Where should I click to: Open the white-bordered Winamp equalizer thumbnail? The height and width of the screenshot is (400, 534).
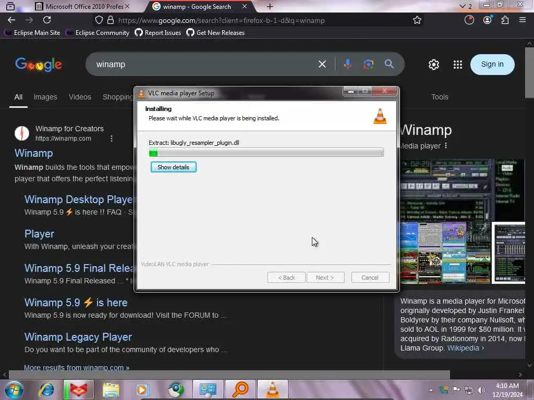(508, 253)
